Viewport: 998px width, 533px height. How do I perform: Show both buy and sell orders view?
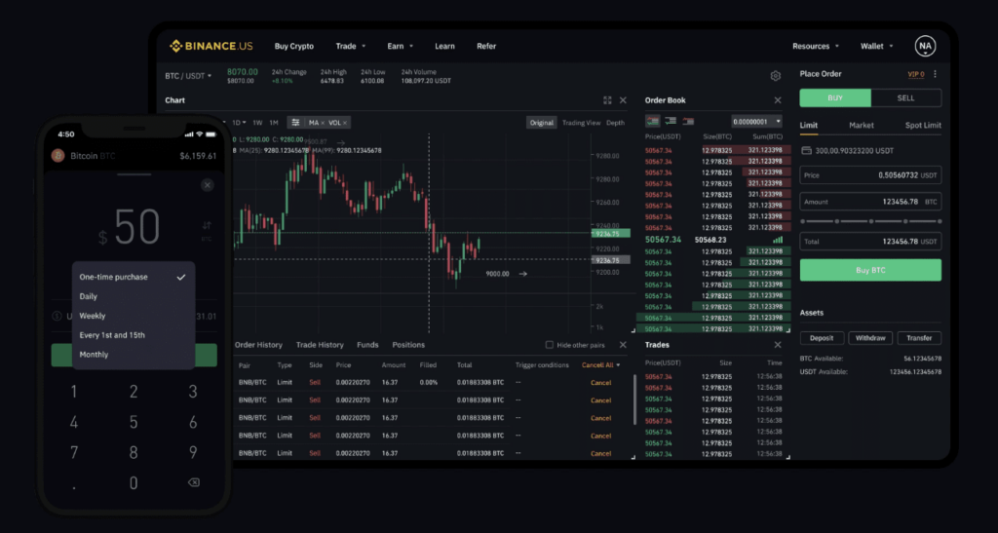click(x=652, y=121)
